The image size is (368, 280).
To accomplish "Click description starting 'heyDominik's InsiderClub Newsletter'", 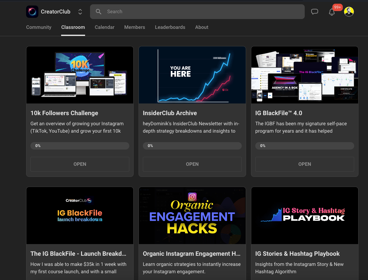I will [x=191, y=127].
